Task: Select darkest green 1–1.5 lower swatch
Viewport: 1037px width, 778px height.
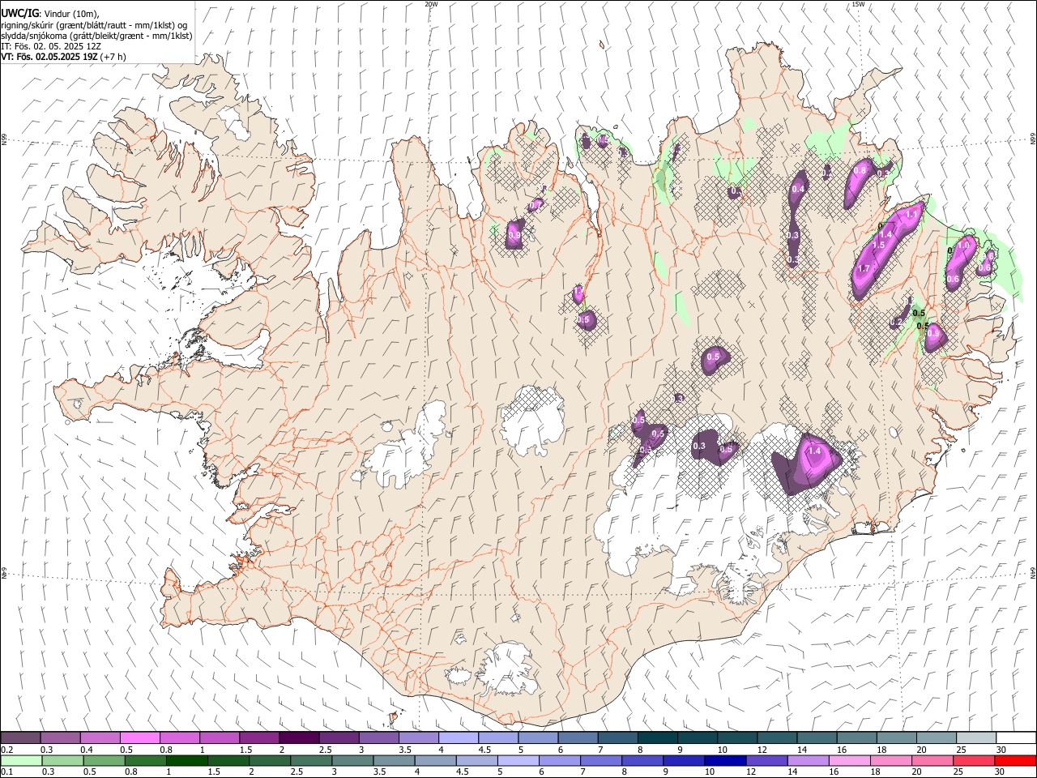Action: (186, 760)
